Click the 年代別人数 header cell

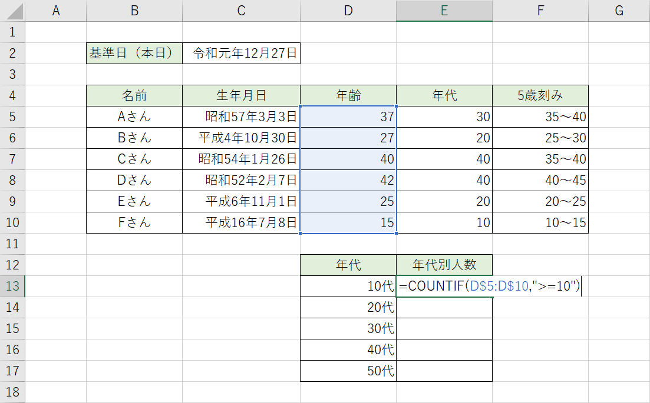[x=444, y=265]
